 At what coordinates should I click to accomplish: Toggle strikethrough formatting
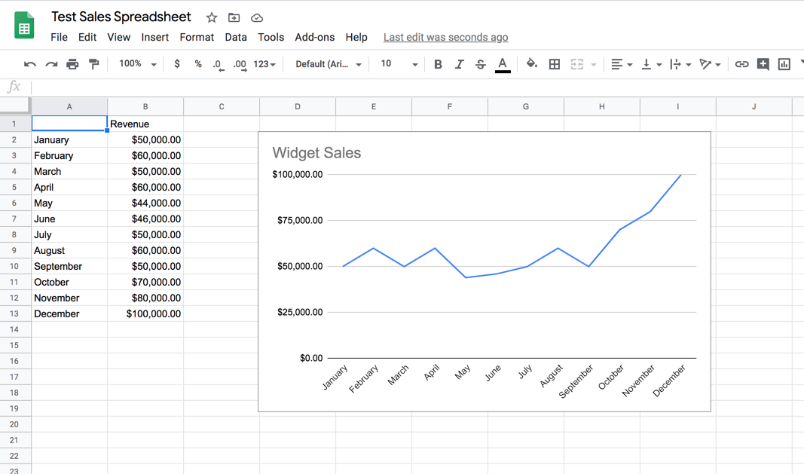click(x=481, y=64)
